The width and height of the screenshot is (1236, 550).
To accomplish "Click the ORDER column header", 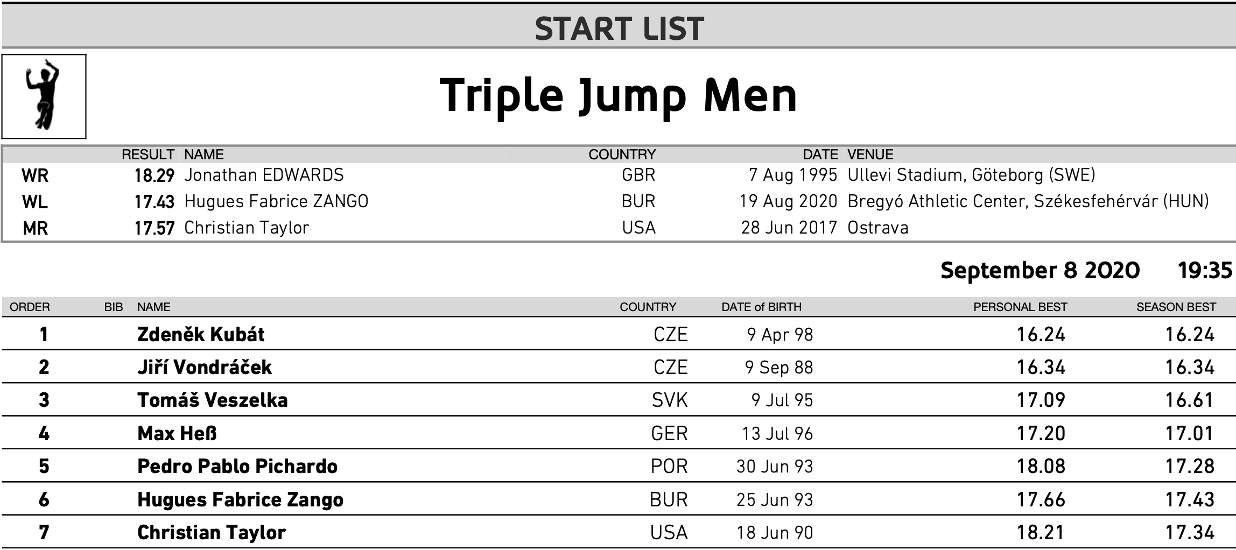I will pos(30,307).
